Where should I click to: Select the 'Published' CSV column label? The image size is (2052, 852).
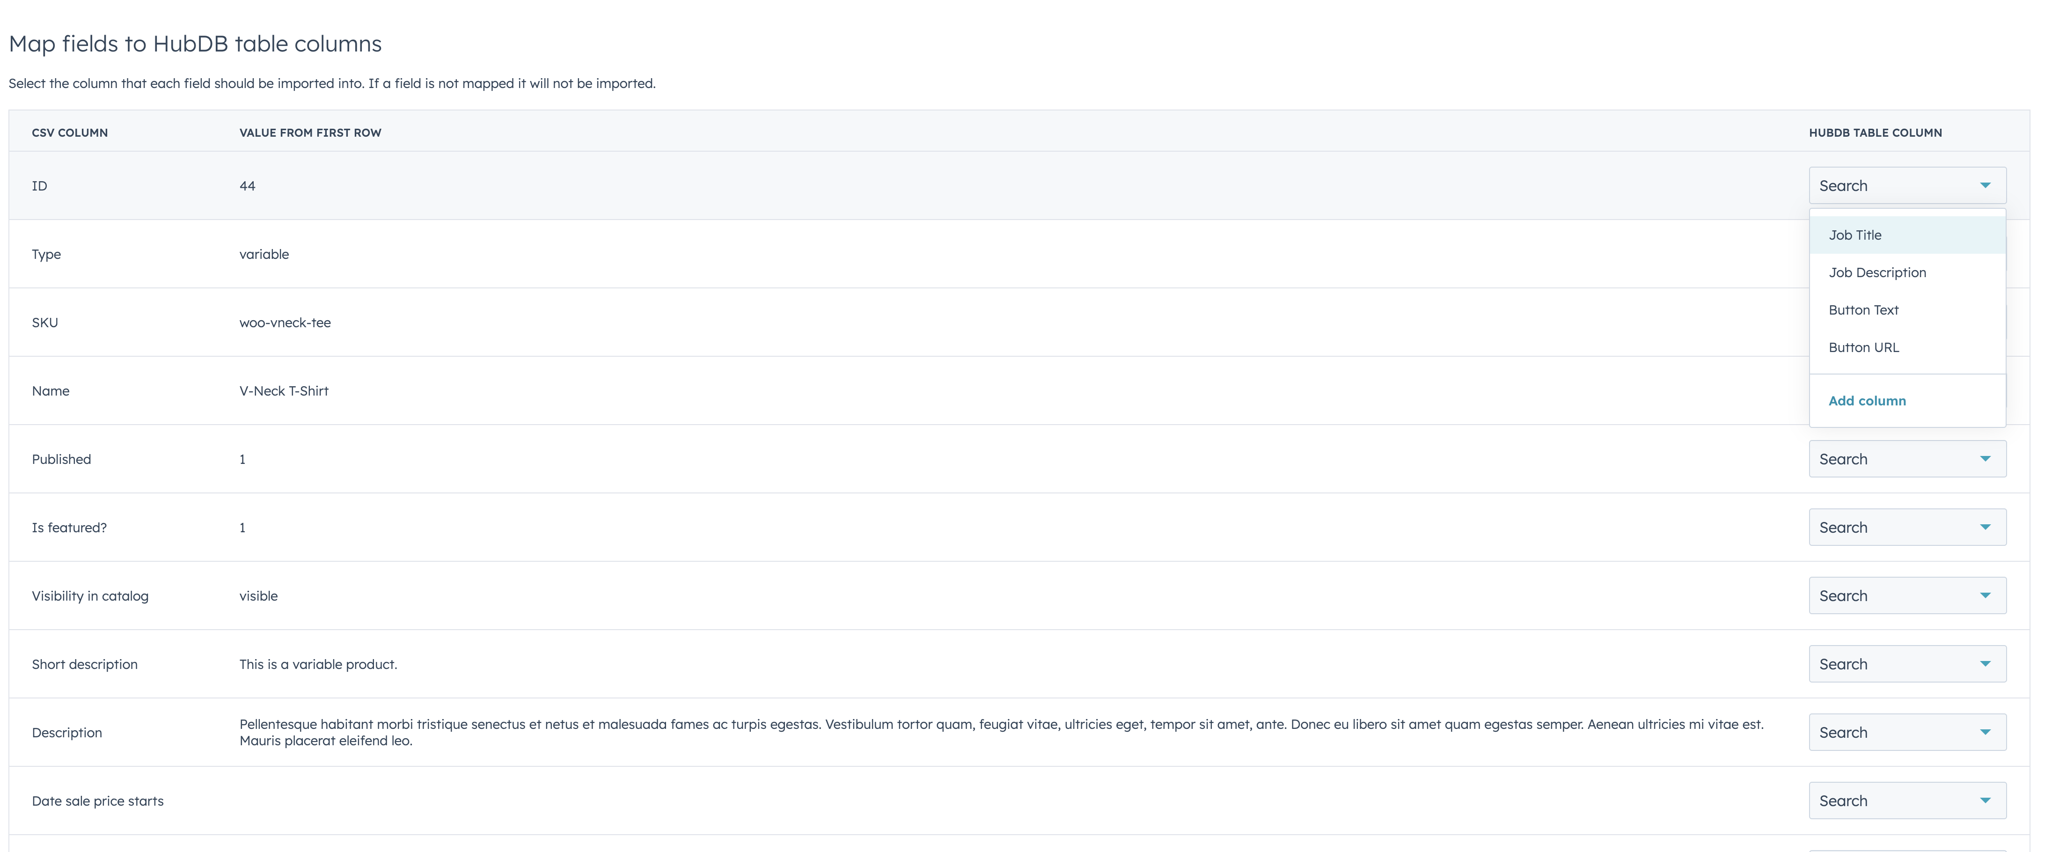point(61,459)
